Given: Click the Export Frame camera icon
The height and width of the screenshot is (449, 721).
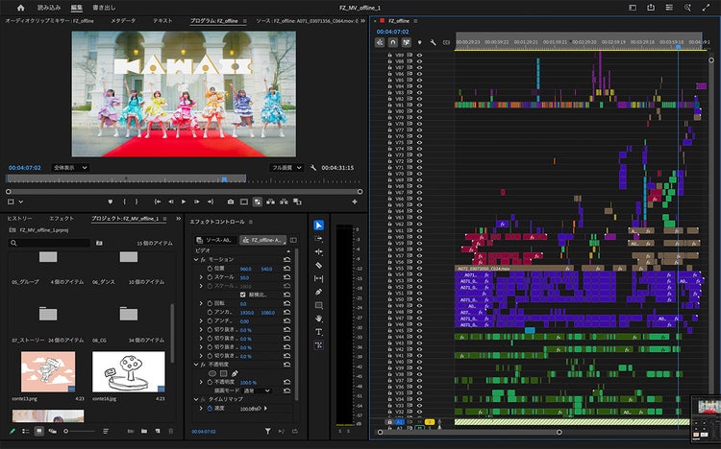Looking at the screenshot, I should 230,201.
